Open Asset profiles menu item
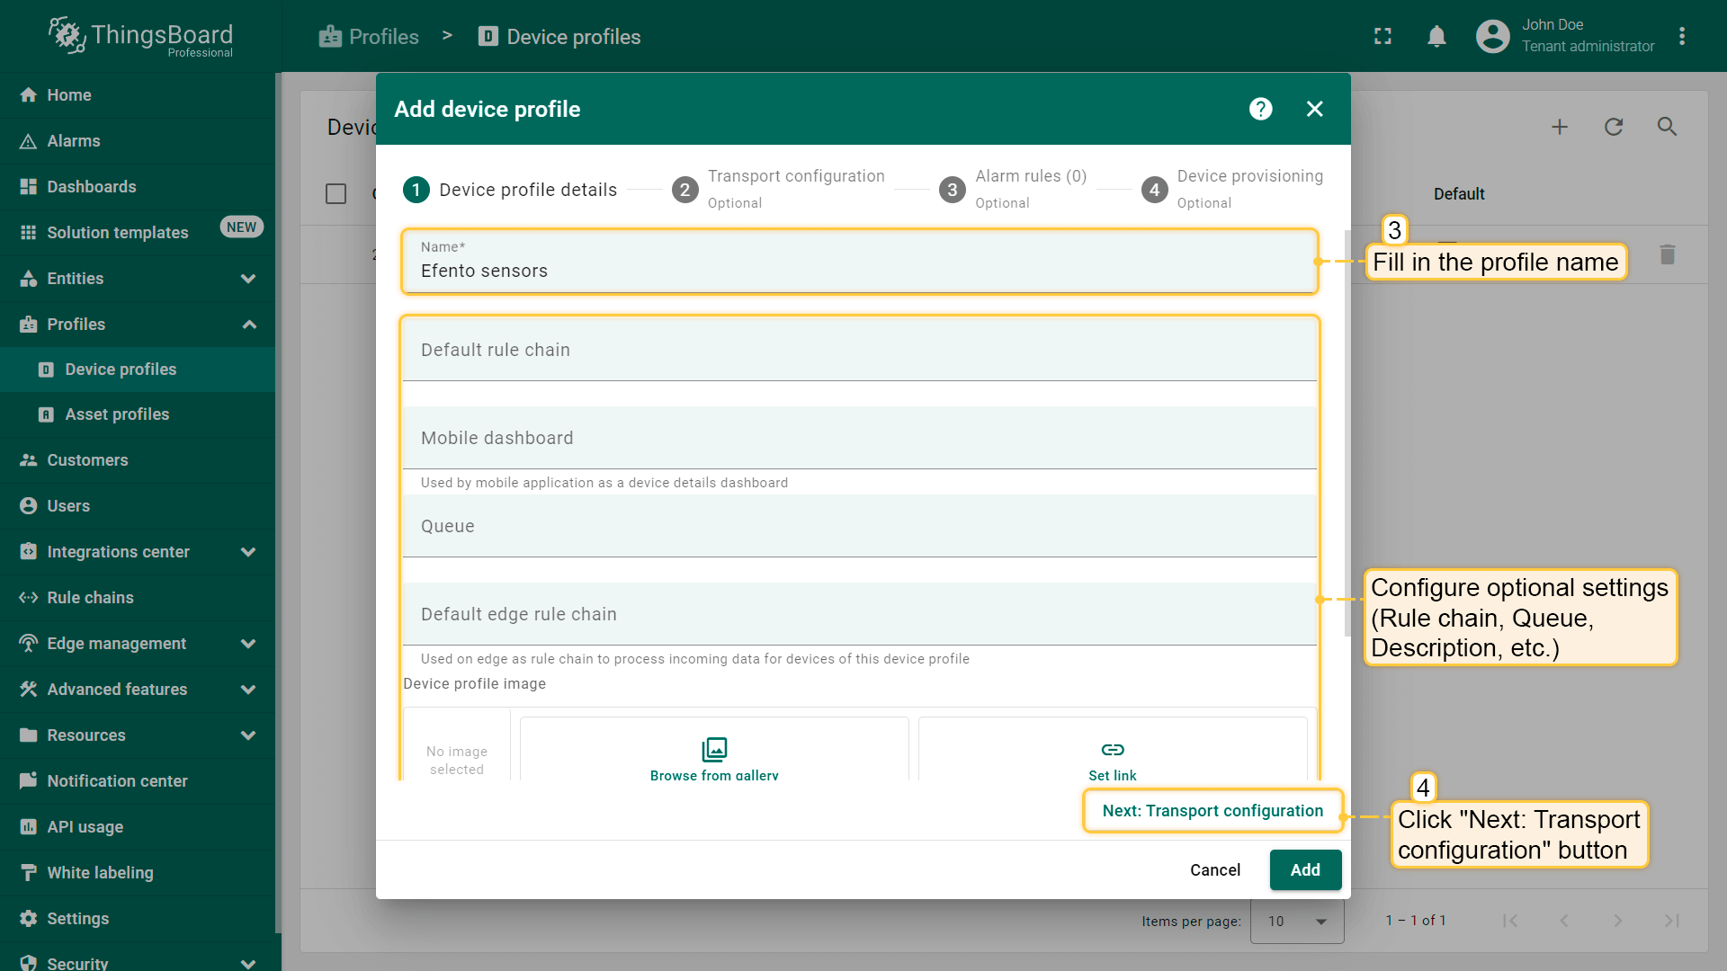 click(117, 414)
